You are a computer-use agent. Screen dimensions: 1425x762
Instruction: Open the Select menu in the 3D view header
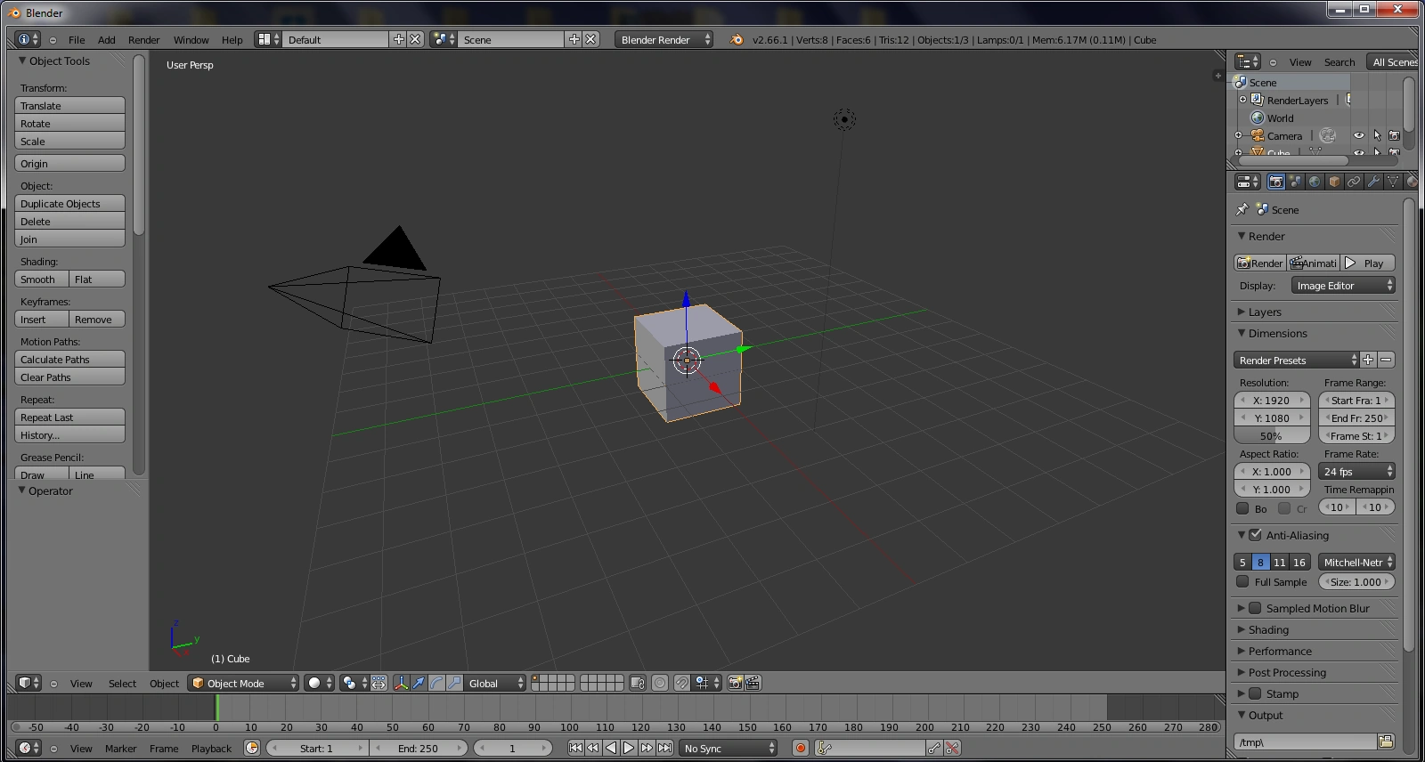[x=122, y=683]
